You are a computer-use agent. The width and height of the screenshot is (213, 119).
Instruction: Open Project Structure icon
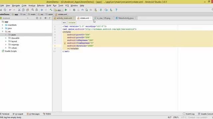[106, 10]
